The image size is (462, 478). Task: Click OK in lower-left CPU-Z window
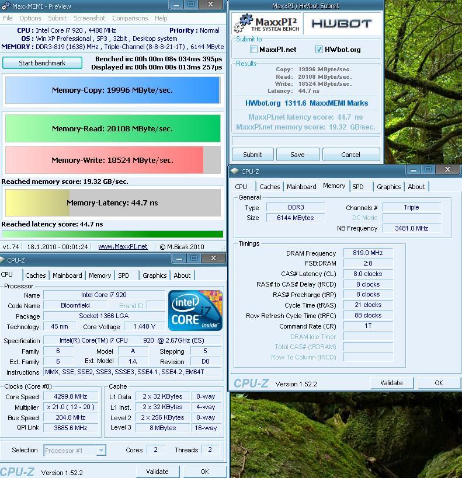pyautogui.click(x=204, y=472)
